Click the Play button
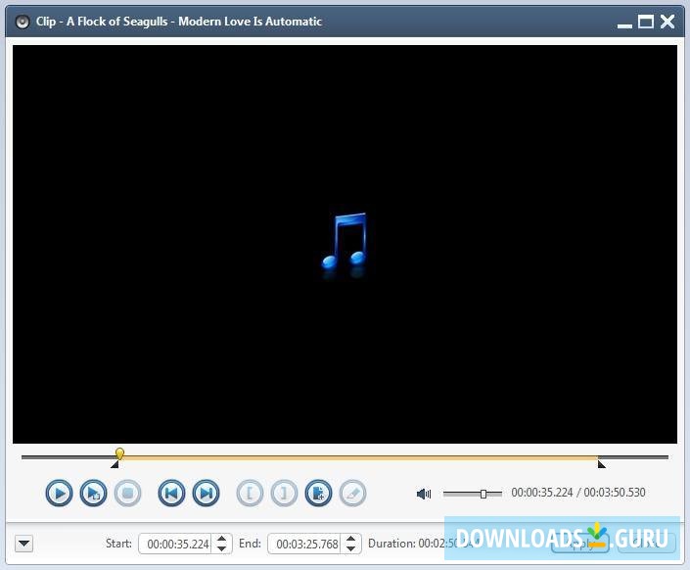 (59, 493)
